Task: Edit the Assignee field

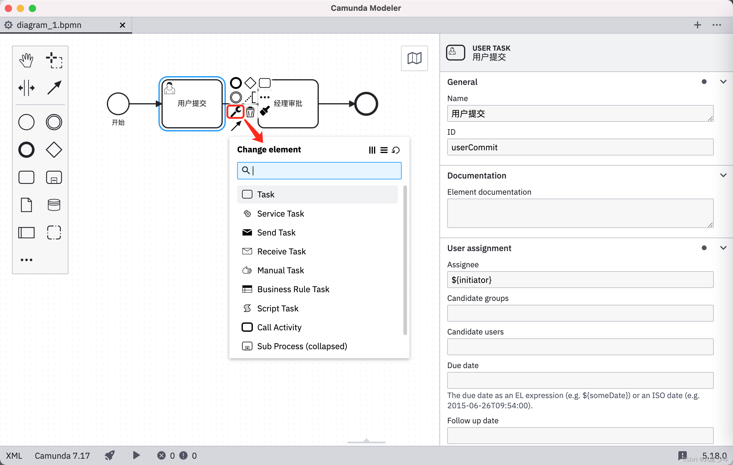Action: 580,280
